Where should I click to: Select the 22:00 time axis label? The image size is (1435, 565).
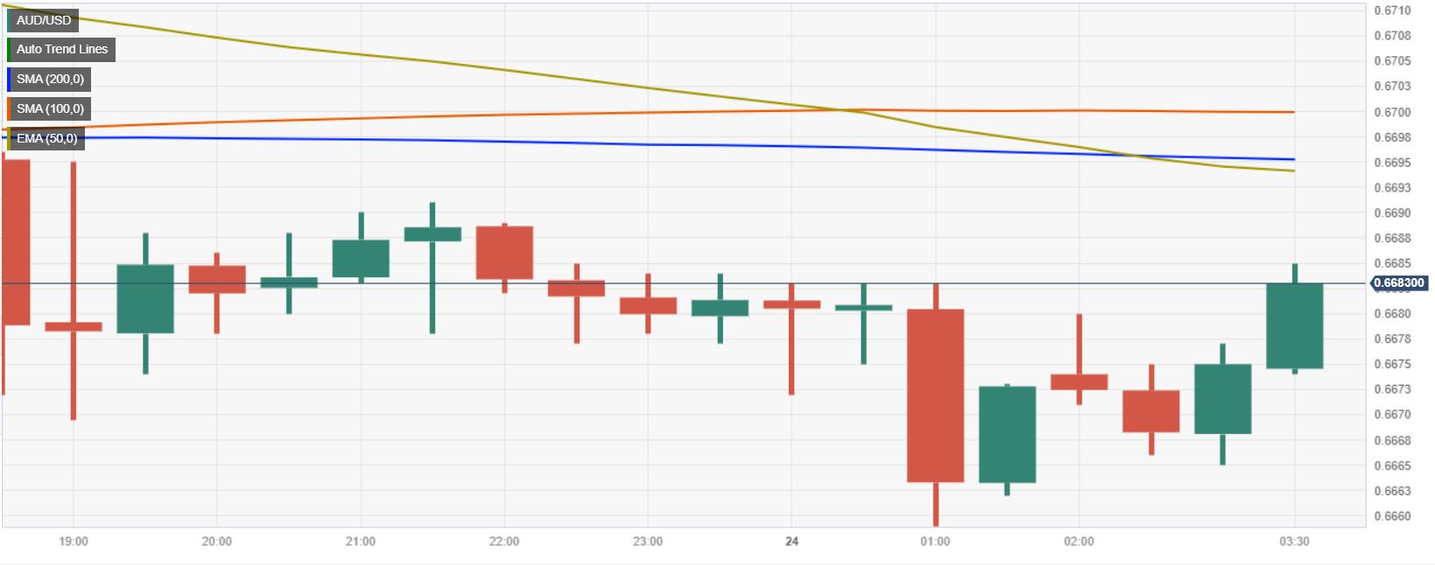click(504, 541)
